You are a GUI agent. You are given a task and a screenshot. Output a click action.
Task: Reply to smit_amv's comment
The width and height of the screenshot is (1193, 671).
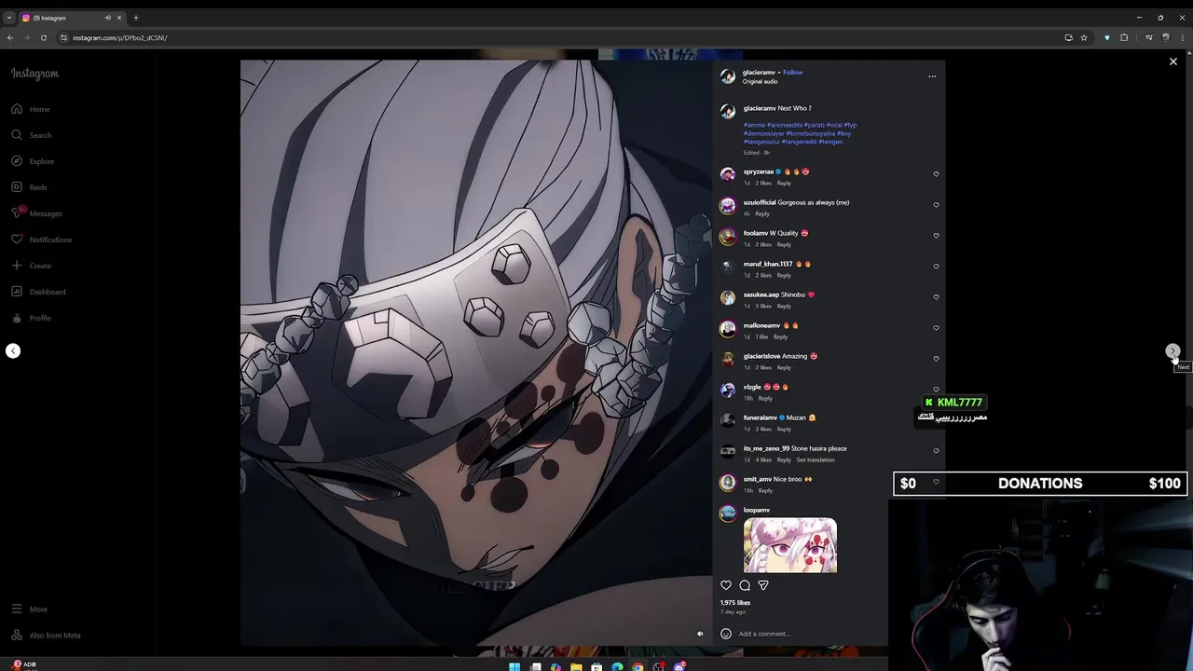coord(765,490)
